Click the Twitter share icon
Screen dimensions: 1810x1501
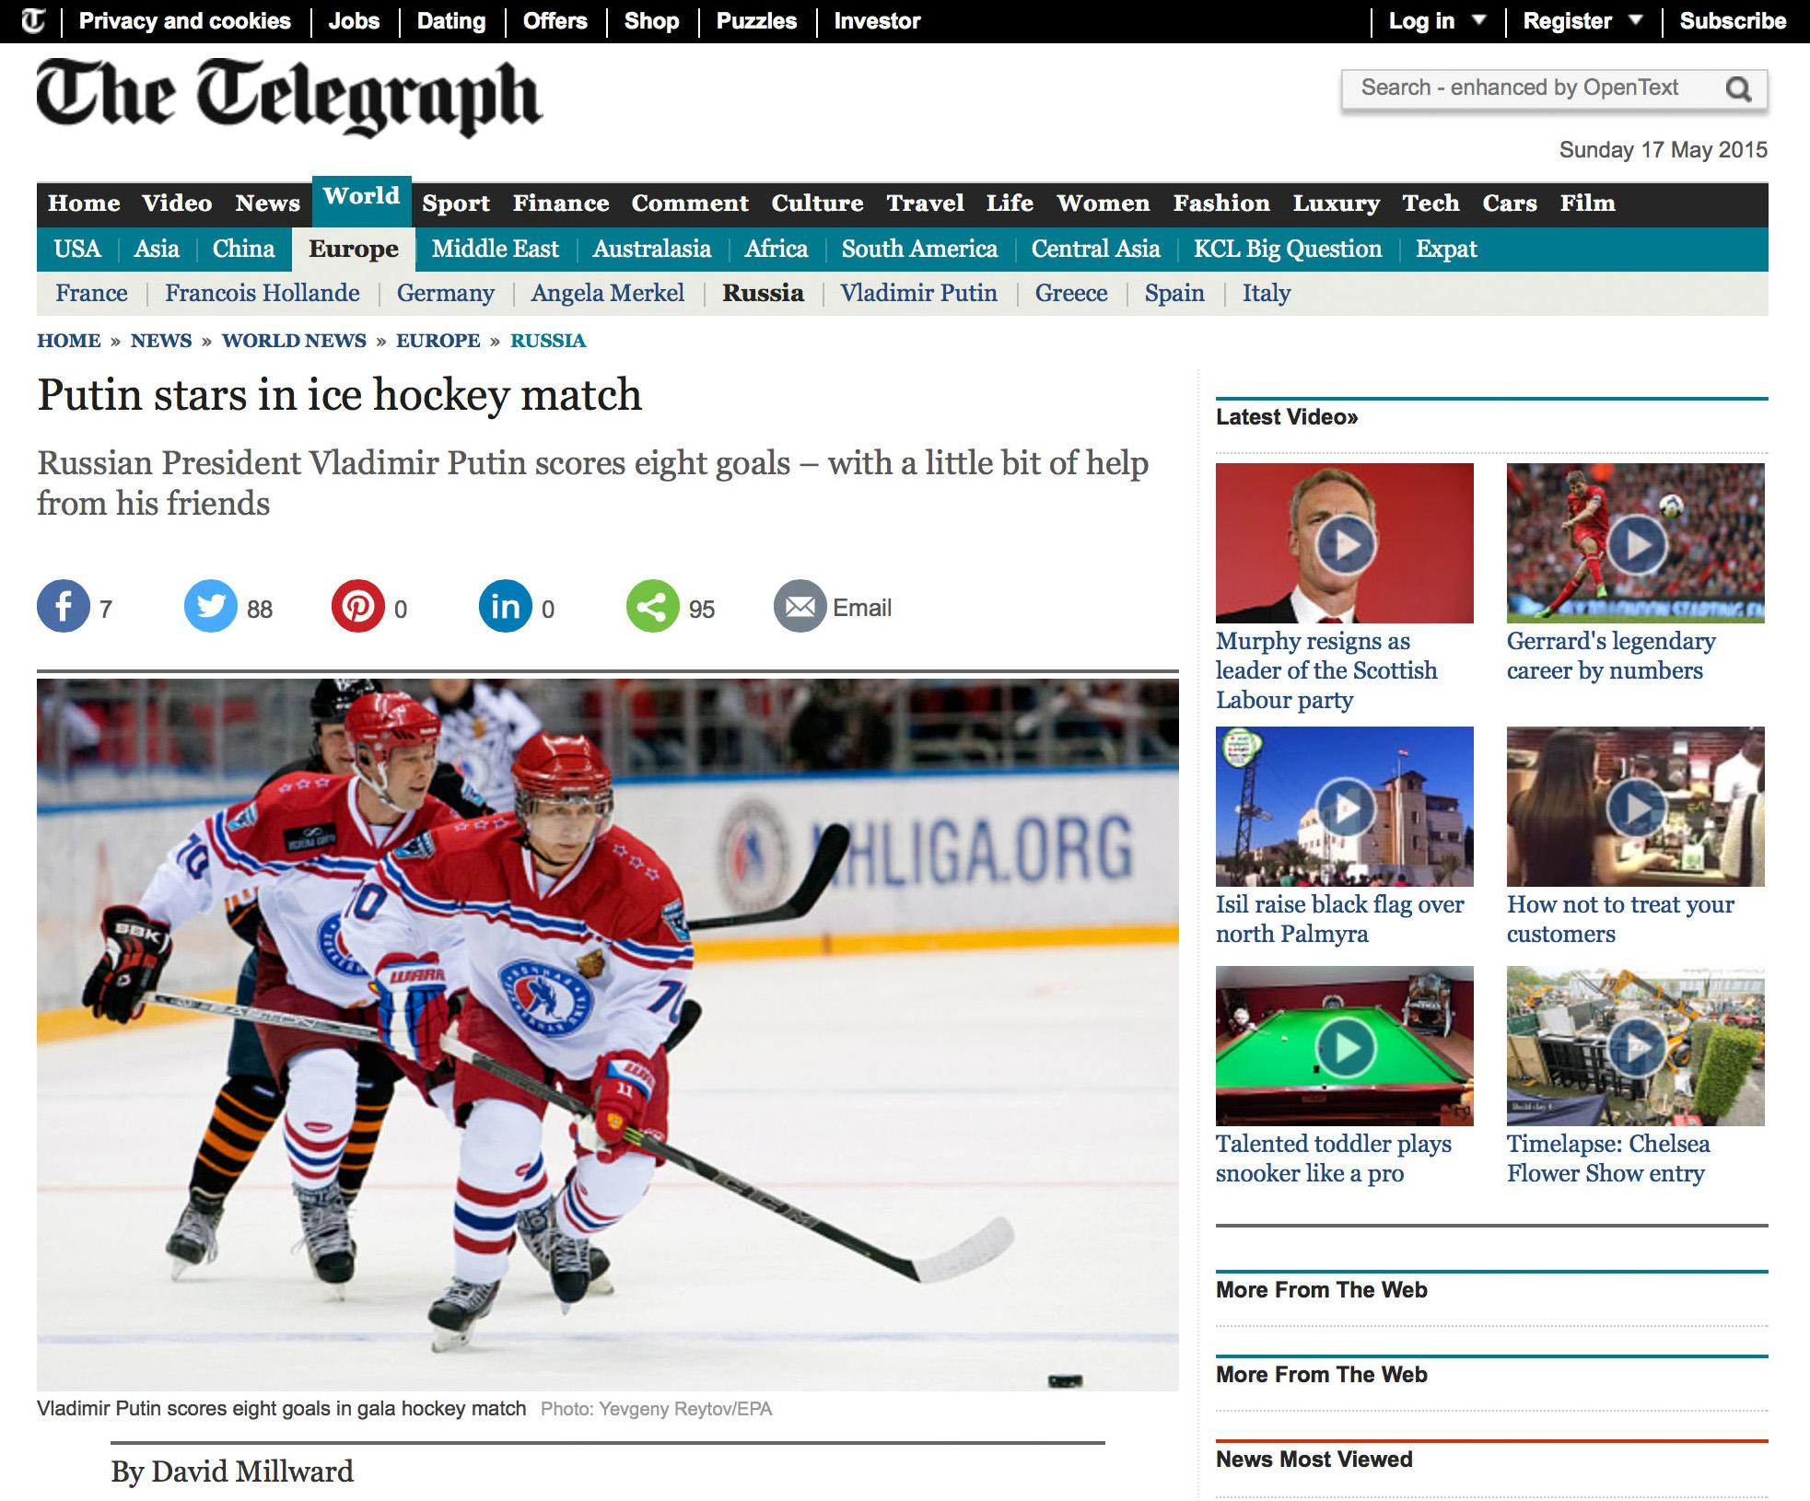tap(210, 607)
